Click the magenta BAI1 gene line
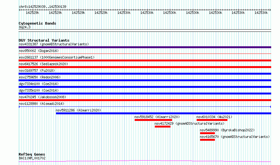The image size is (280, 165). pos(145,161)
